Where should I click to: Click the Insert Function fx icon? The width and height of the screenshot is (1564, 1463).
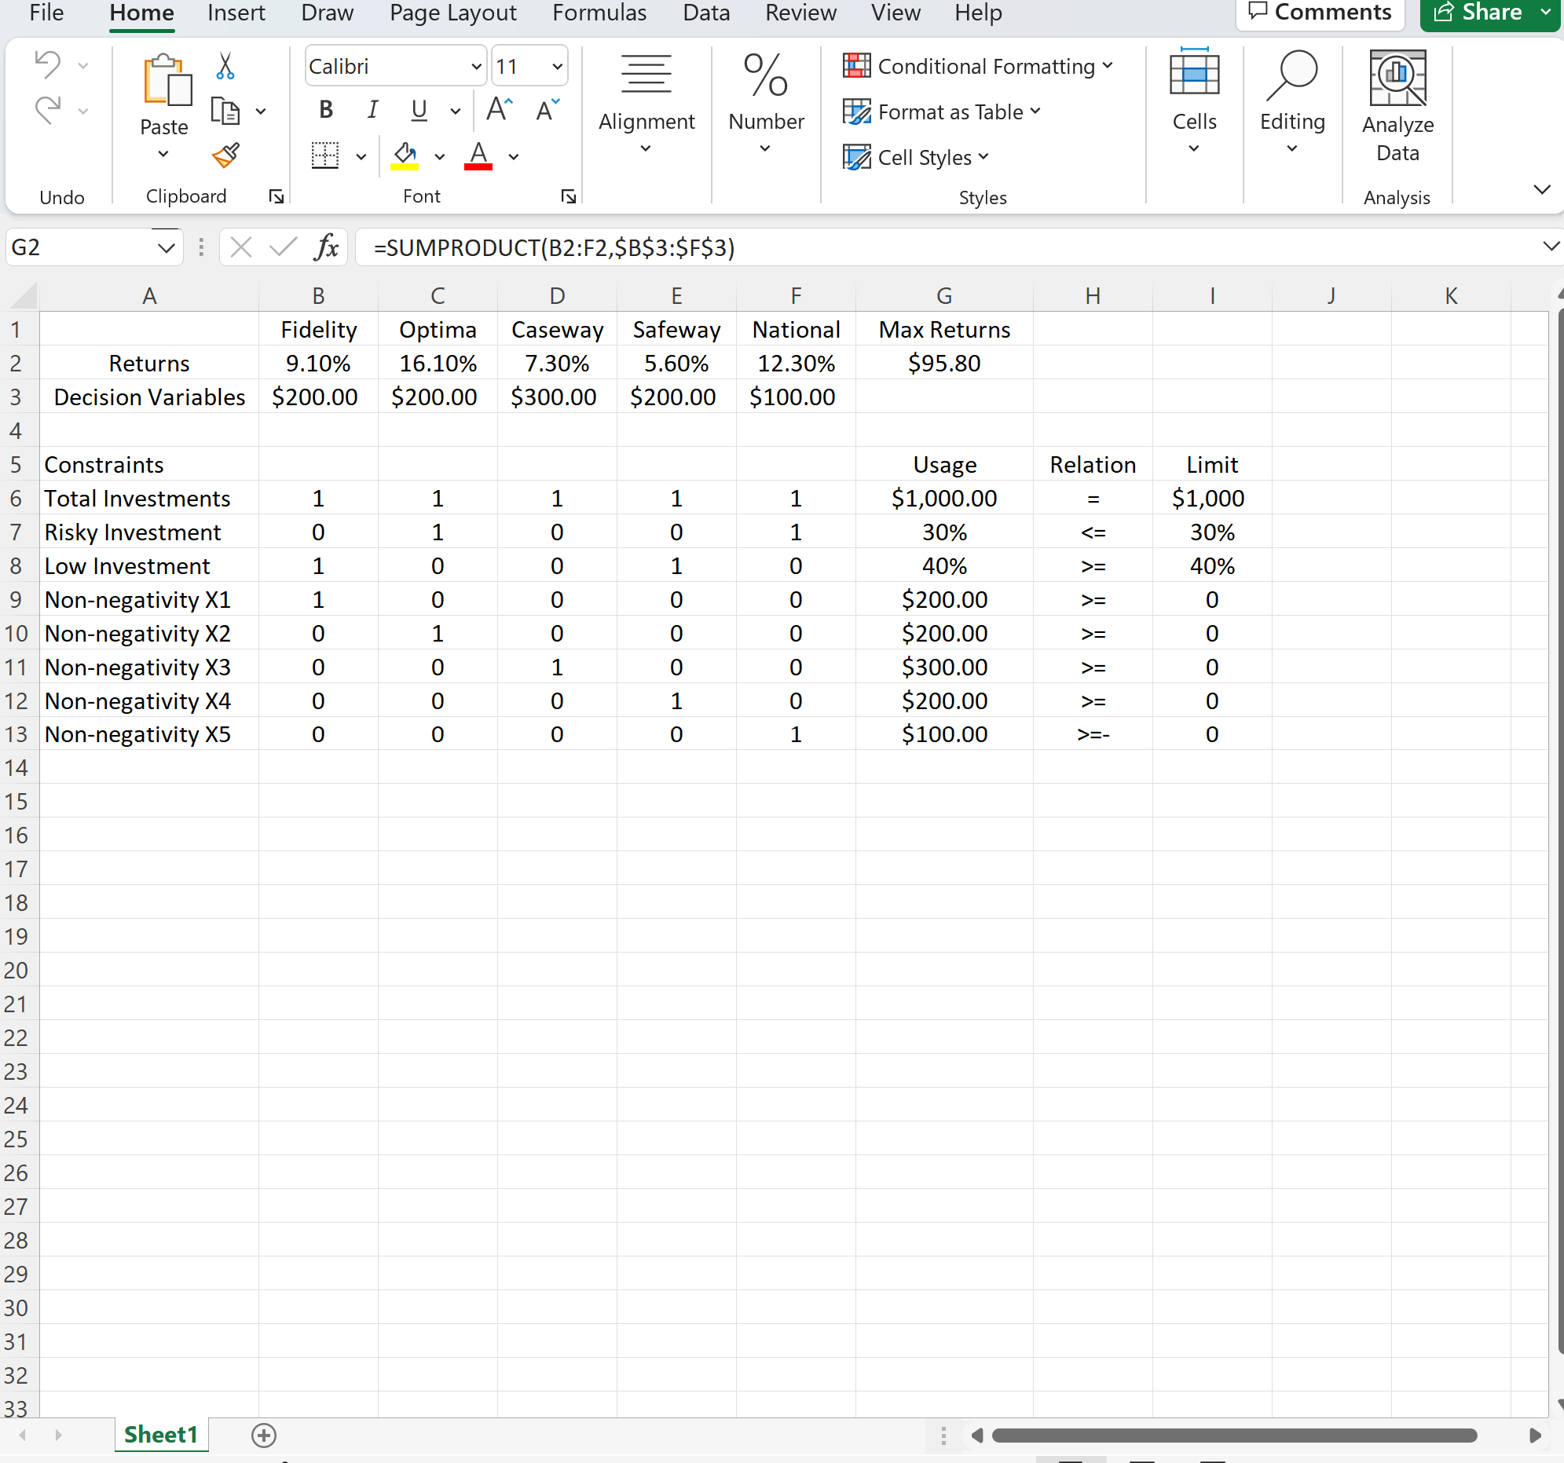[325, 247]
